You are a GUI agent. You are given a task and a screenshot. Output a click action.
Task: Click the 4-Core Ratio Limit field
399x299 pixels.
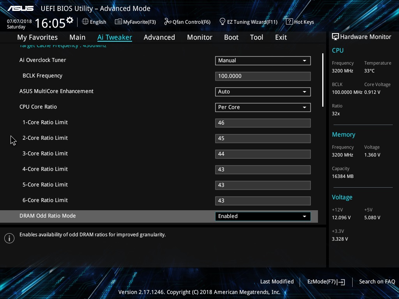(x=263, y=170)
